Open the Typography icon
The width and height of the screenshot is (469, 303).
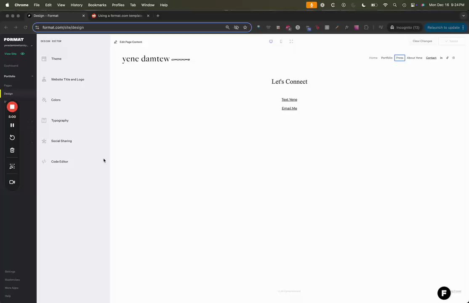pyautogui.click(x=44, y=120)
